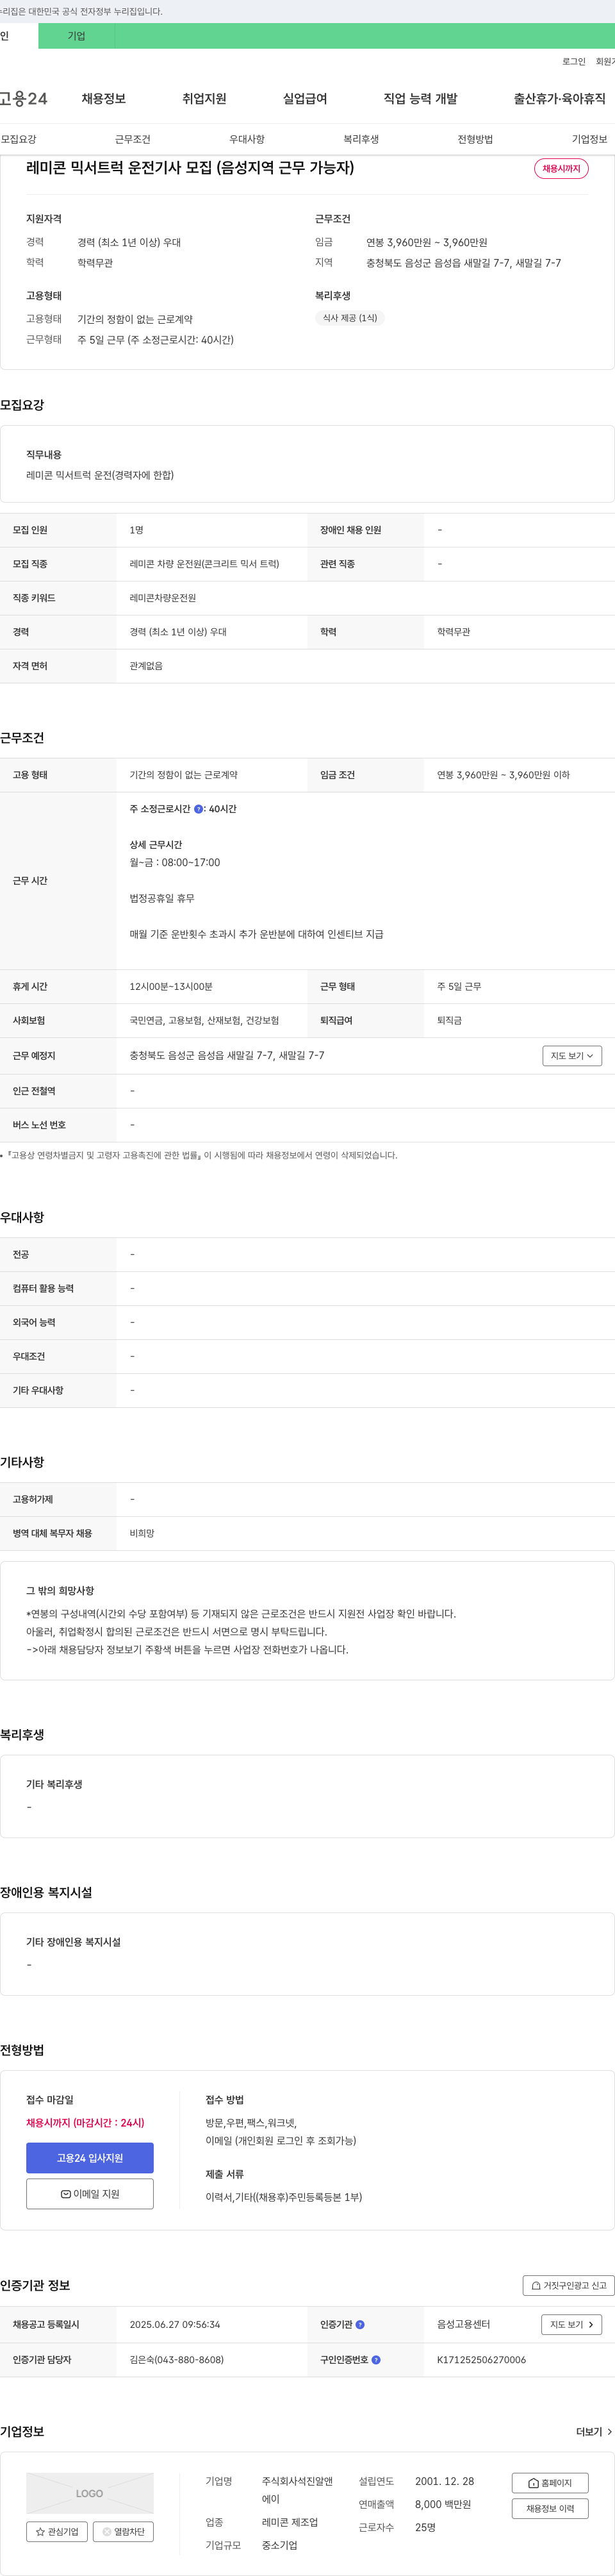
Task: Switch to the 기업 tab
Action: [76, 36]
